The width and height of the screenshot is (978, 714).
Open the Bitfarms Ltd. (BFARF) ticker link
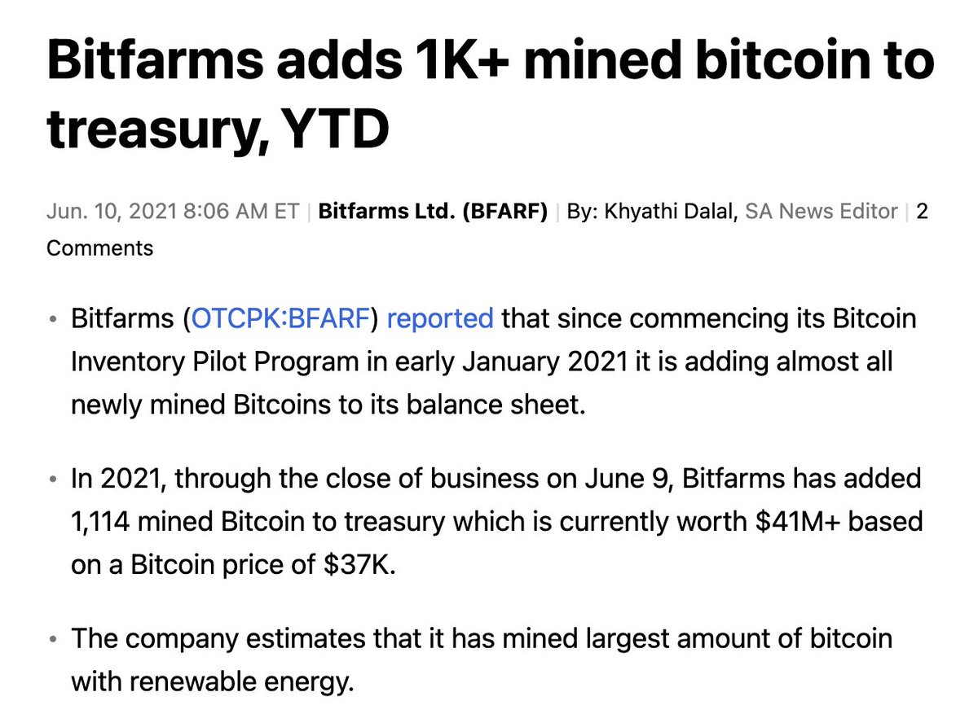[433, 212]
